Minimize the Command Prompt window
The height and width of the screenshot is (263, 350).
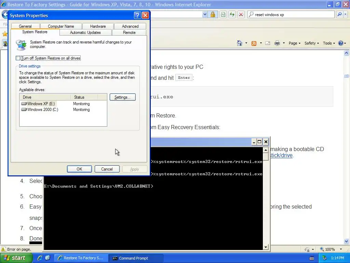tap(254, 142)
